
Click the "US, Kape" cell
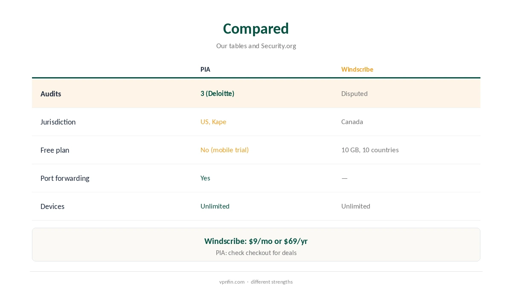pos(213,122)
